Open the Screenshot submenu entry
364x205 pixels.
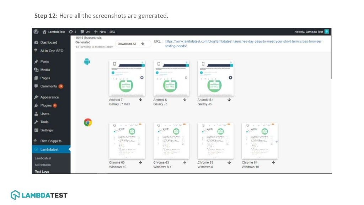[43, 165]
